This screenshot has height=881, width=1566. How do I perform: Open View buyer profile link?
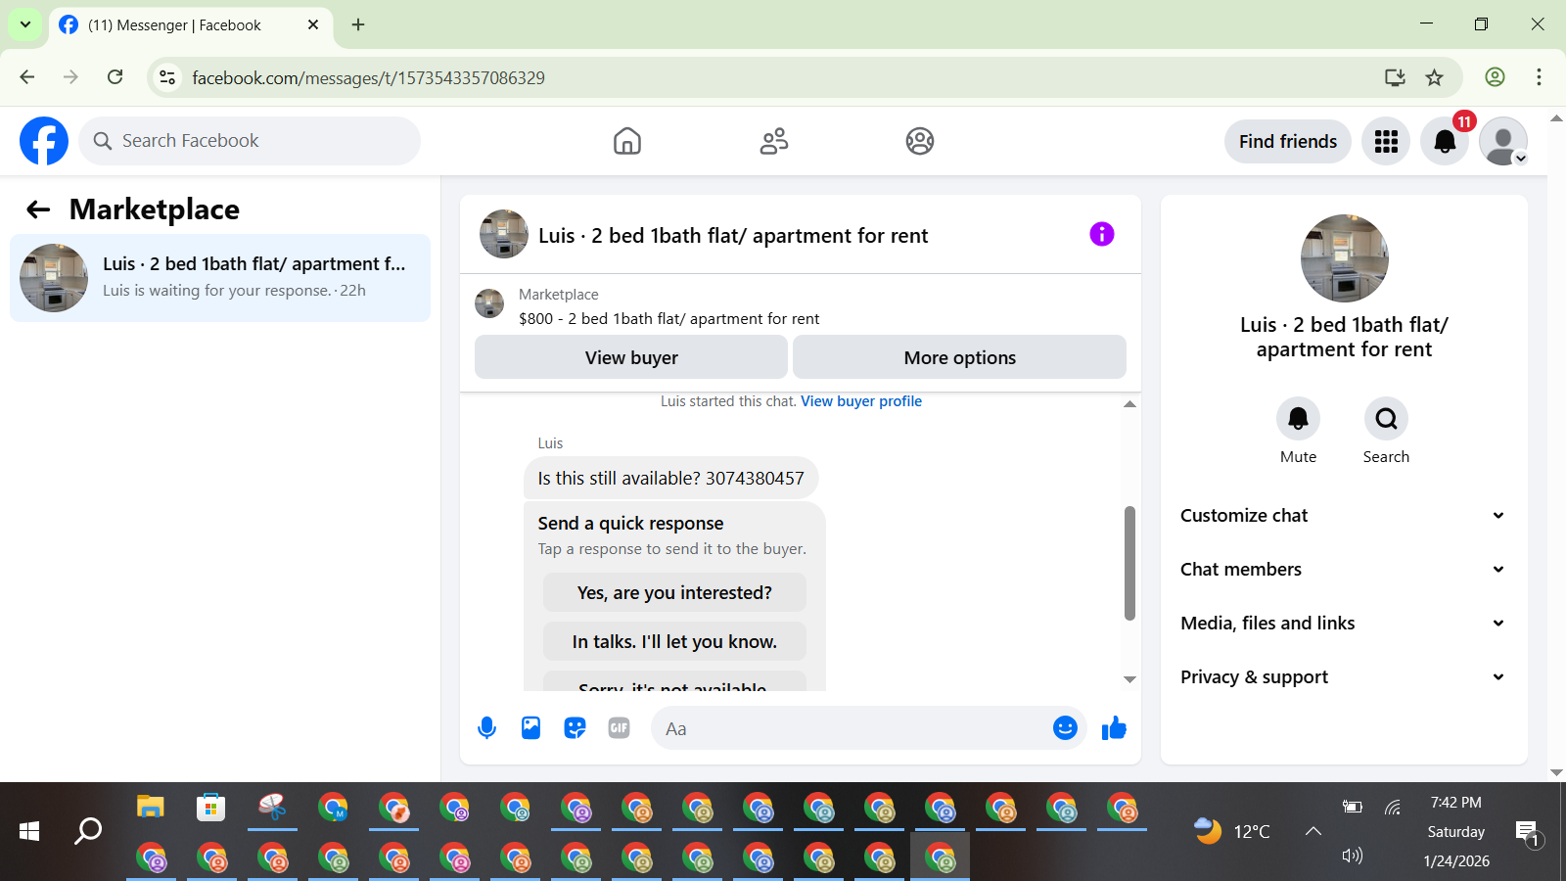[861, 401]
